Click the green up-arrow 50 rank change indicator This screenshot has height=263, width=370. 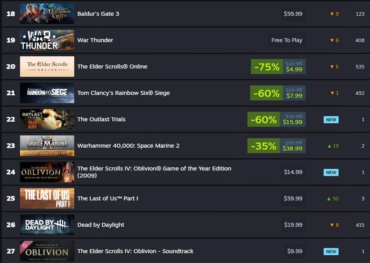click(x=333, y=199)
